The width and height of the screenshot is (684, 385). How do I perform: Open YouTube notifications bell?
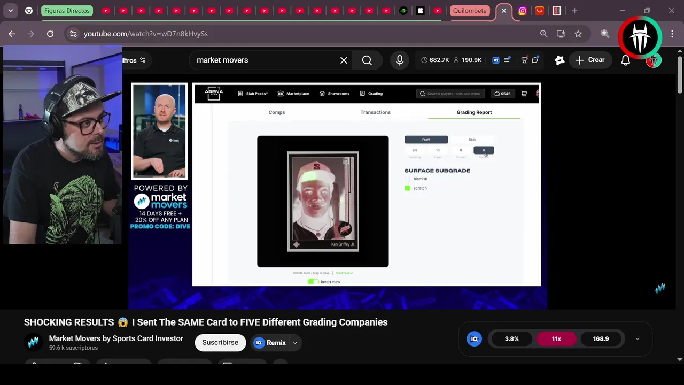click(625, 60)
